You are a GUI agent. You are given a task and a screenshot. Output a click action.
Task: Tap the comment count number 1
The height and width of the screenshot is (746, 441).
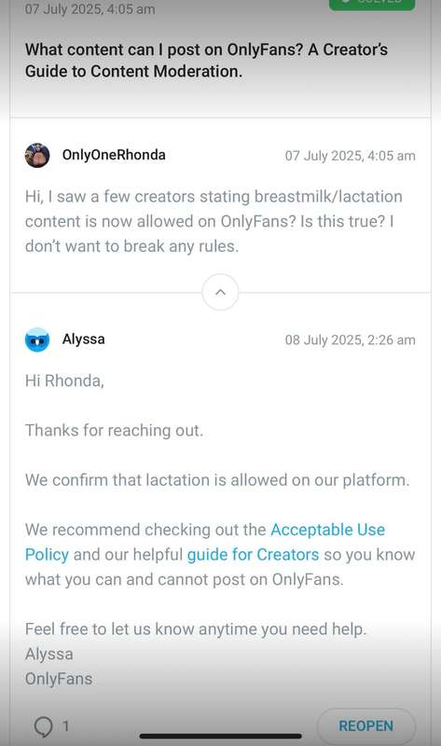(65, 726)
